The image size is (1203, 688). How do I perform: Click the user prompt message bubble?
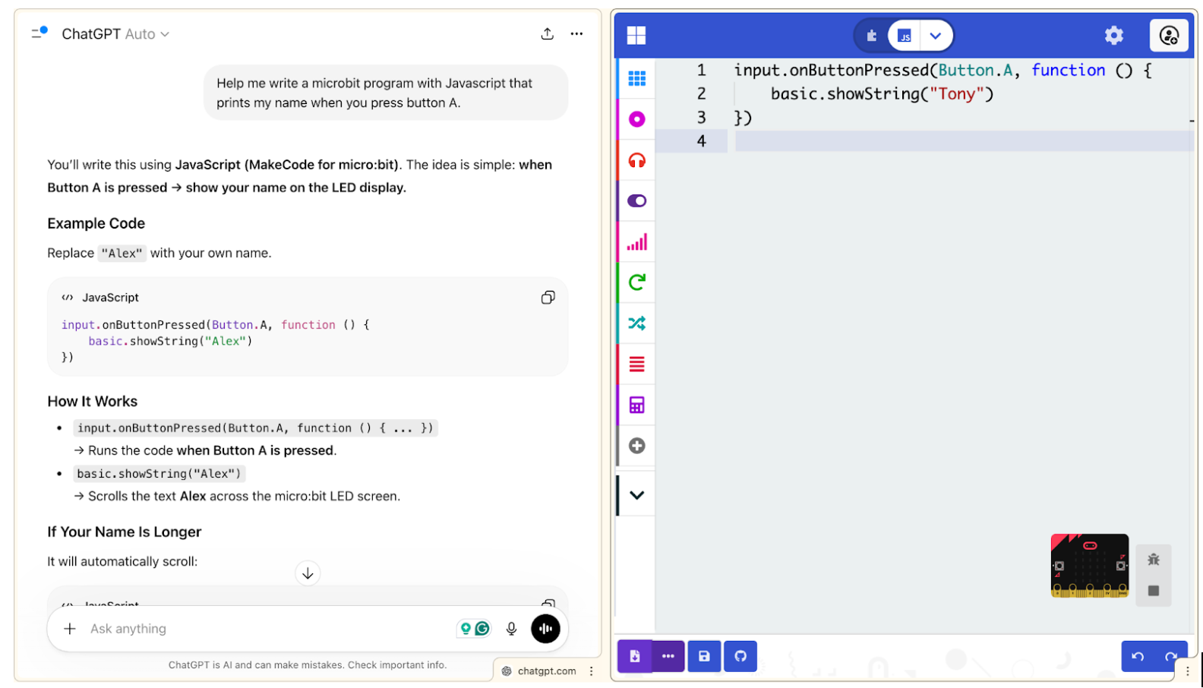pos(386,93)
